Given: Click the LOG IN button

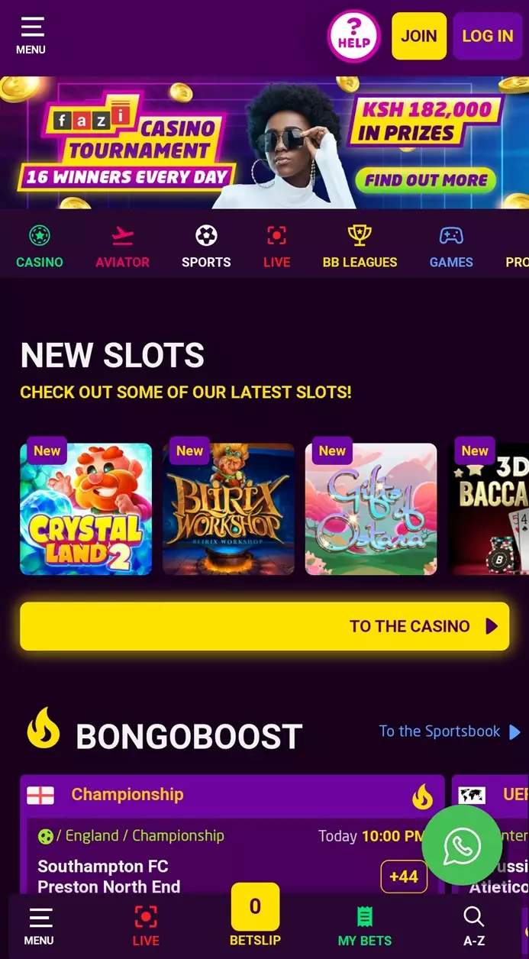Looking at the screenshot, I should tap(488, 36).
